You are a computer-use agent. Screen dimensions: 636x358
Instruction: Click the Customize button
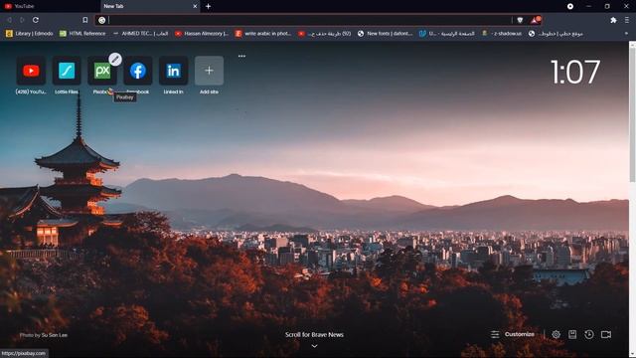click(513, 334)
